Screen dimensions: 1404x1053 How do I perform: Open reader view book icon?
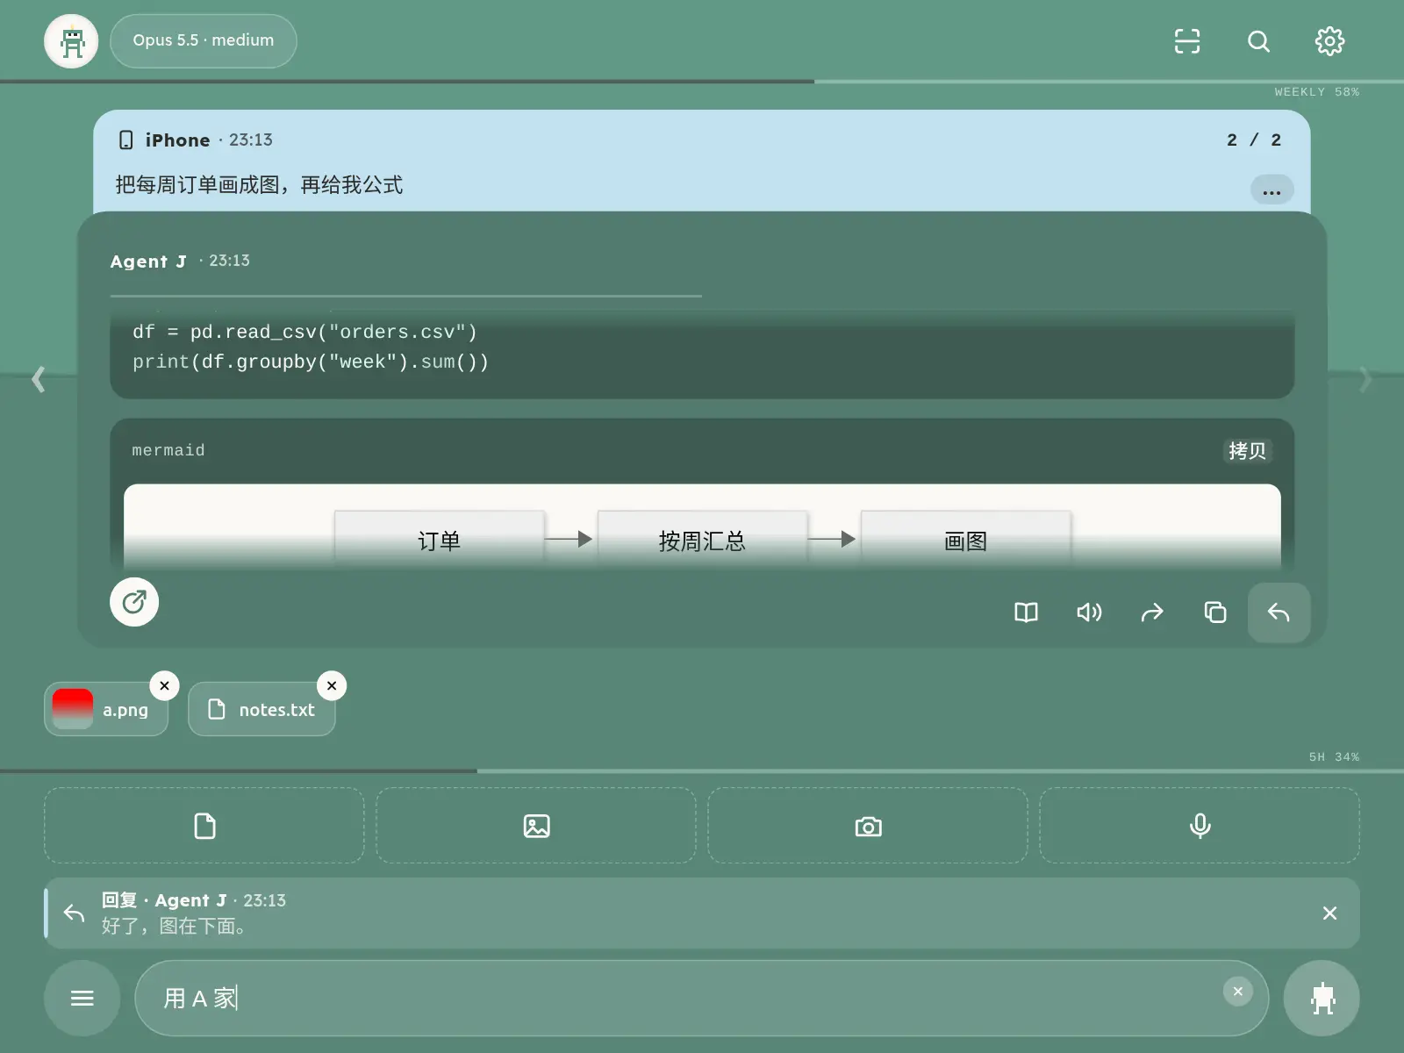1026,612
